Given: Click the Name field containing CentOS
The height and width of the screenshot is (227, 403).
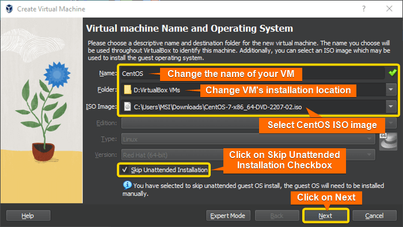Looking at the screenshot, I should click(253, 74).
